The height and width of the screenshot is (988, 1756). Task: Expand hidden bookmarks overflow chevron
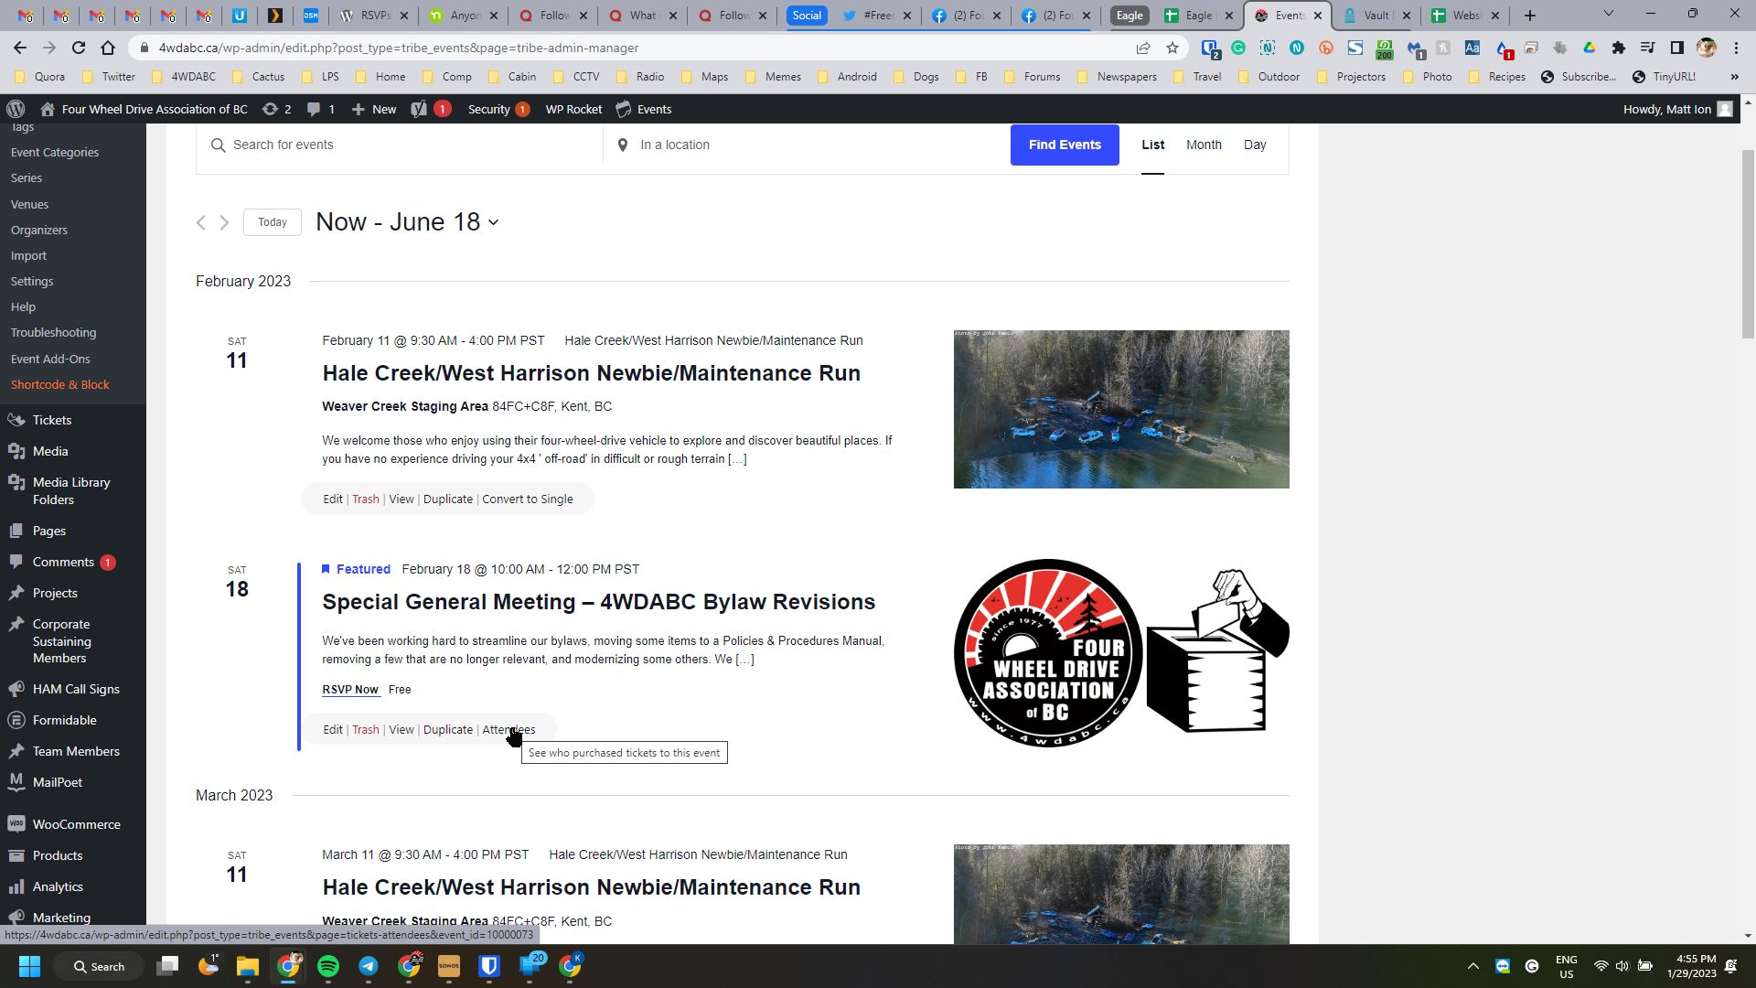1734,77
